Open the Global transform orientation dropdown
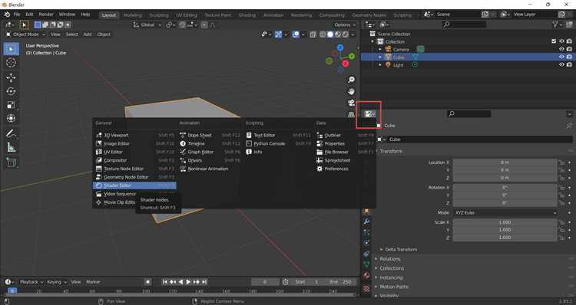This screenshot has height=305, width=576. click(x=147, y=25)
